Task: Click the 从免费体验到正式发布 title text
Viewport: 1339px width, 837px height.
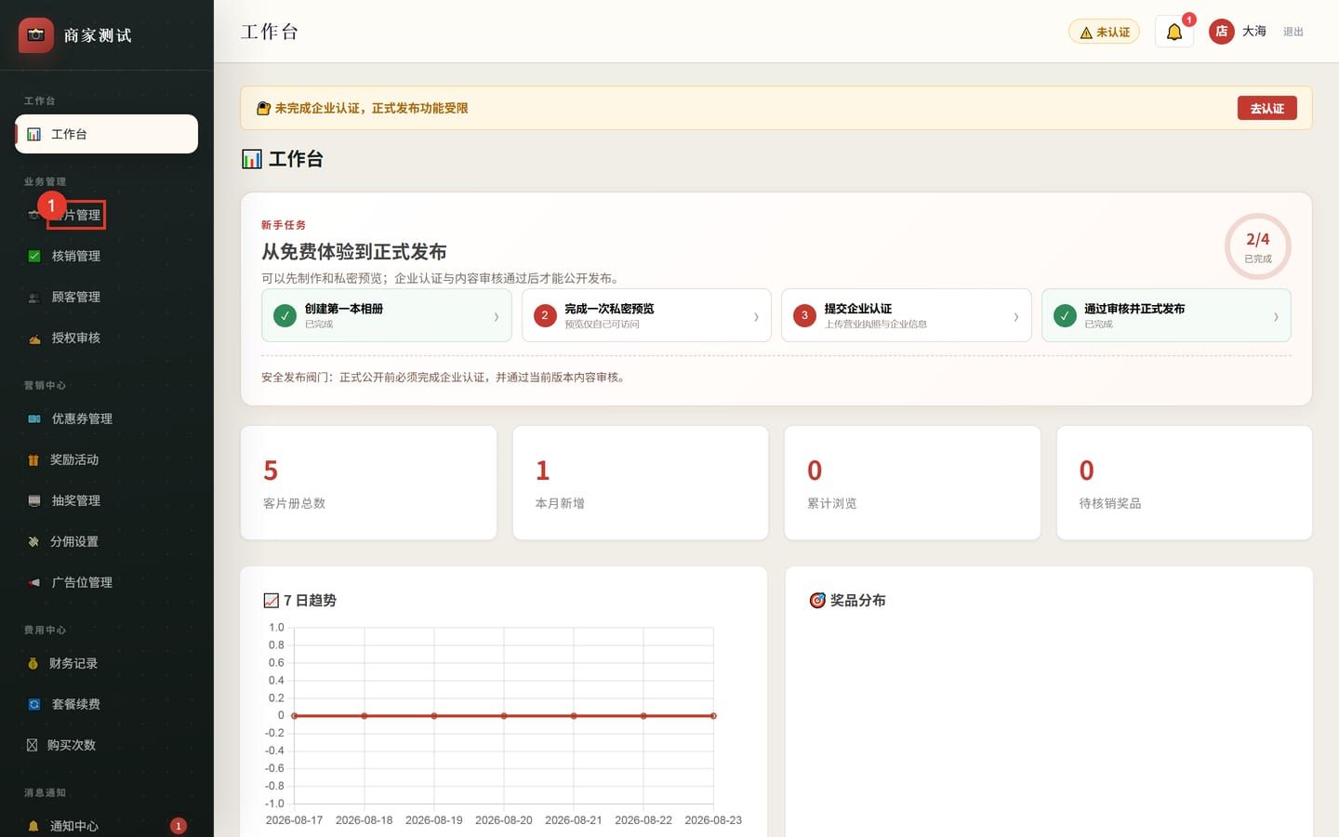Action: [x=354, y=252]
